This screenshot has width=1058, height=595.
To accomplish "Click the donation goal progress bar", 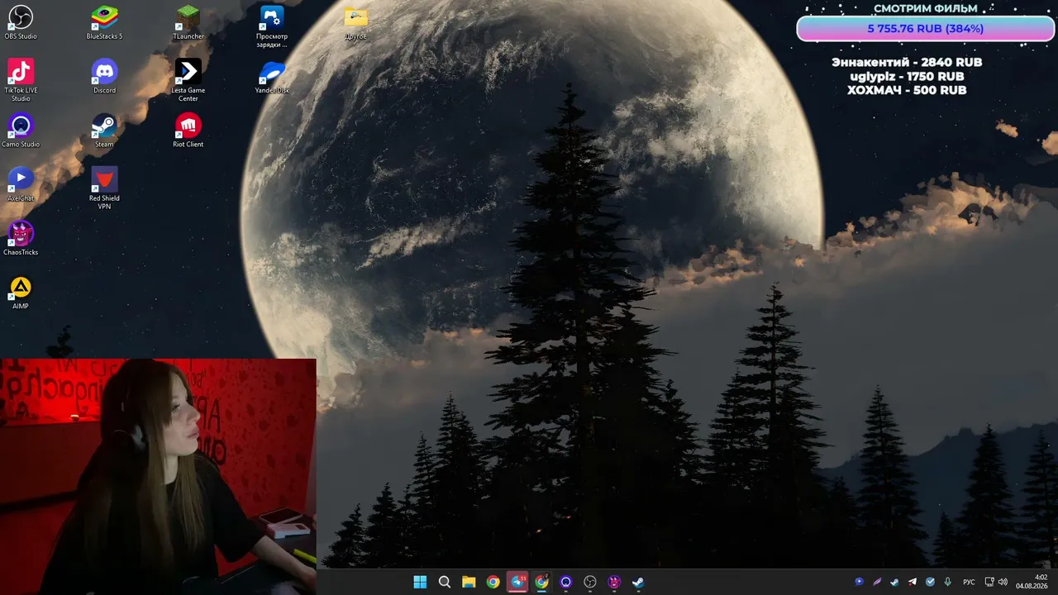I will [x=925, y=28].
